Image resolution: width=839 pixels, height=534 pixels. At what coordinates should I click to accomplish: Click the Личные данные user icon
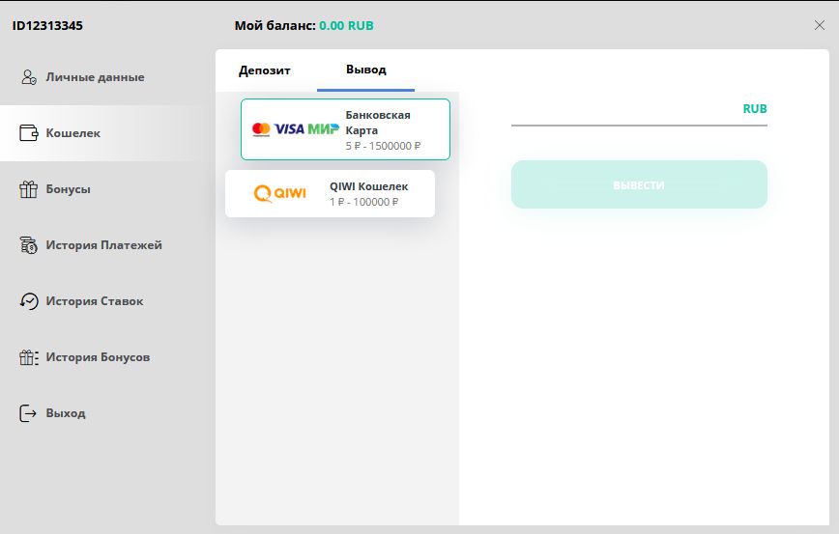[29, 77]
